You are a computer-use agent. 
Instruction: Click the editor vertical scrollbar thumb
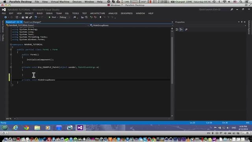(x=172, y=60)
